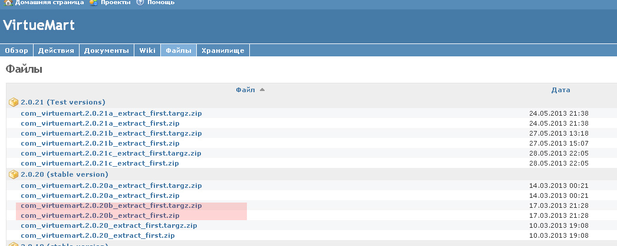Toggle sort arrow next to Файл header
Screen dimensions: 617x246
coord(262,90)
